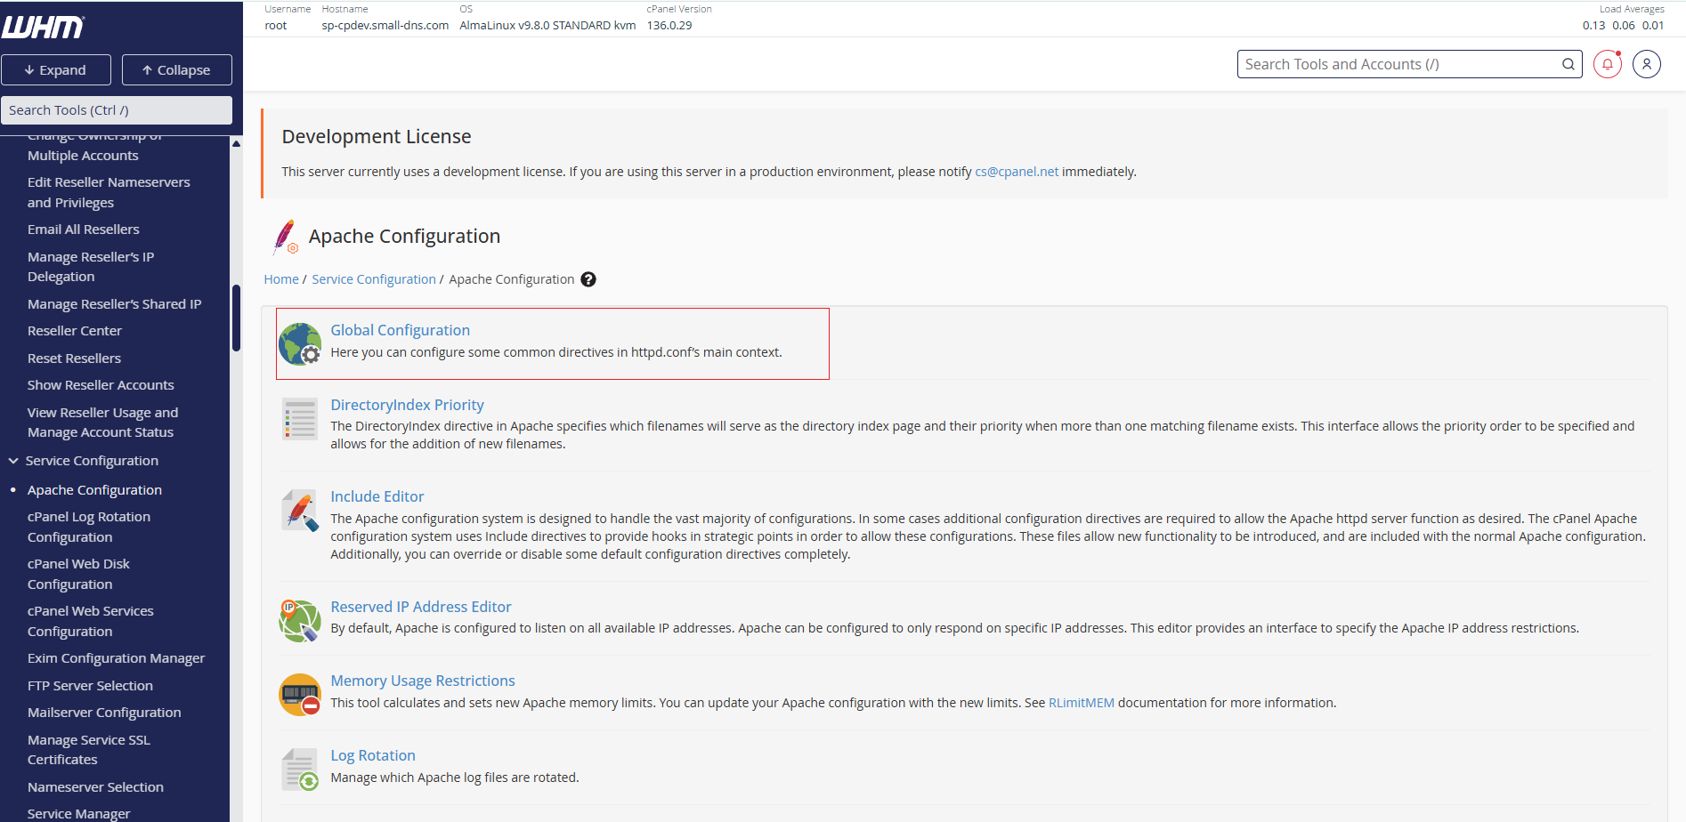This screenshot has width=1686, height=822.
Task: Click the Reserved IP Address Editor icon
Action: pyautogui.click(x=300, y=620)
